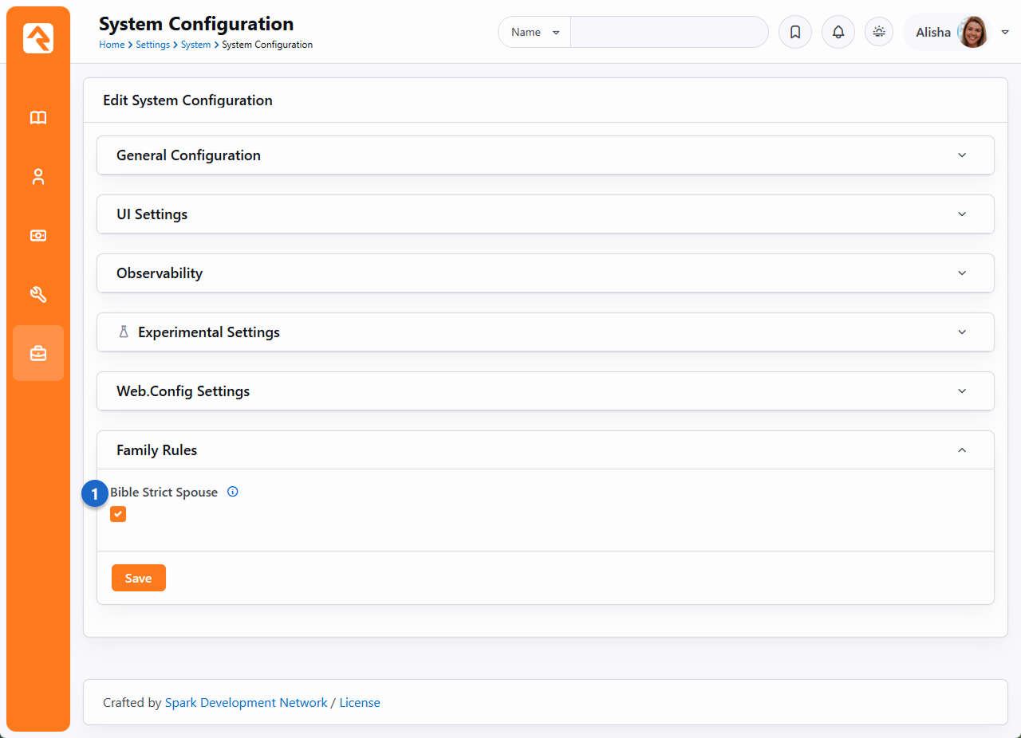
Task: Click the Save button
Action: pos(138,578)
